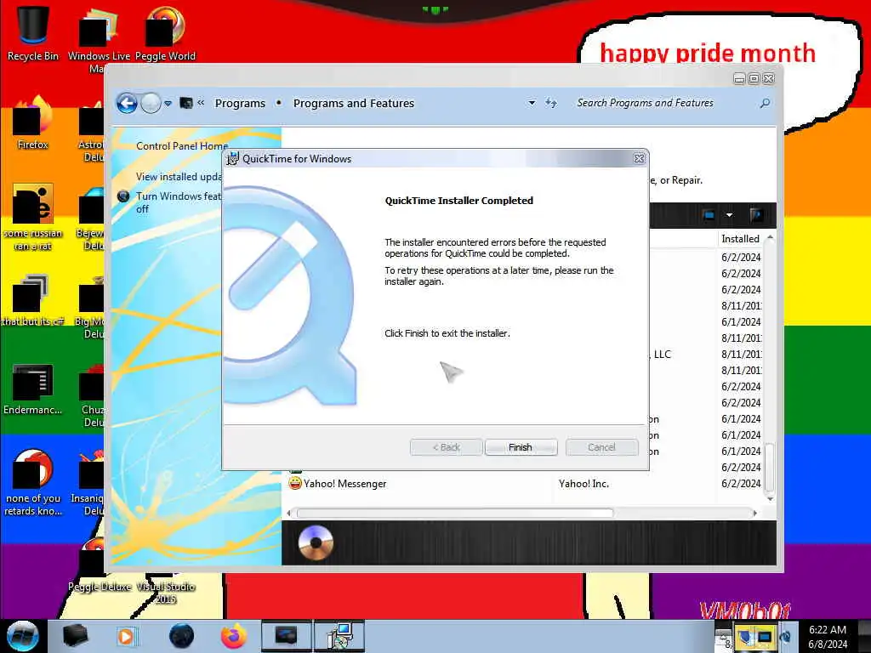Expand the hidden breadcrumb chevron in address bar
The height and width of the screenshot is (653, 871).
pyautogui.click(x=201, y=103)
